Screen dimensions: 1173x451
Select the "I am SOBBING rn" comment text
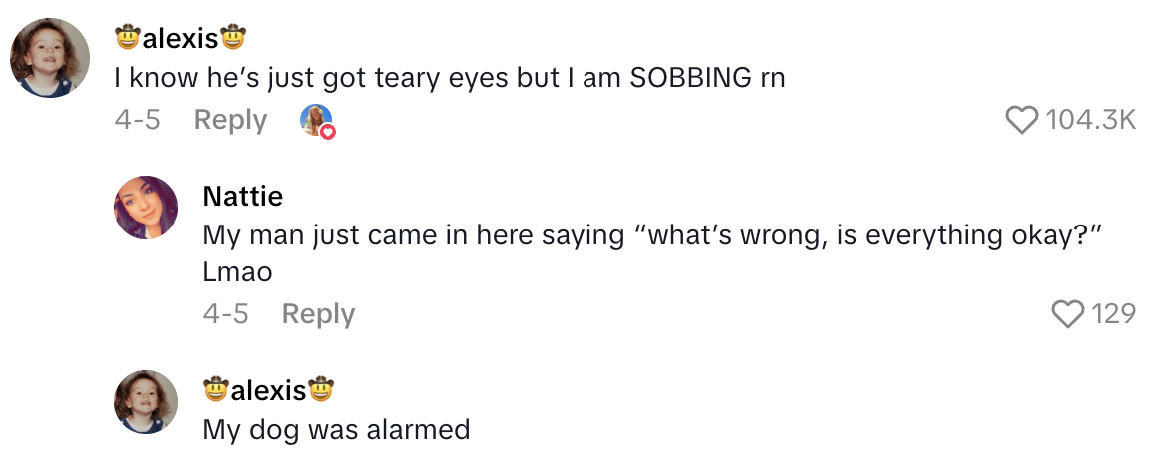pyautogui.click(x=450, y=78)
